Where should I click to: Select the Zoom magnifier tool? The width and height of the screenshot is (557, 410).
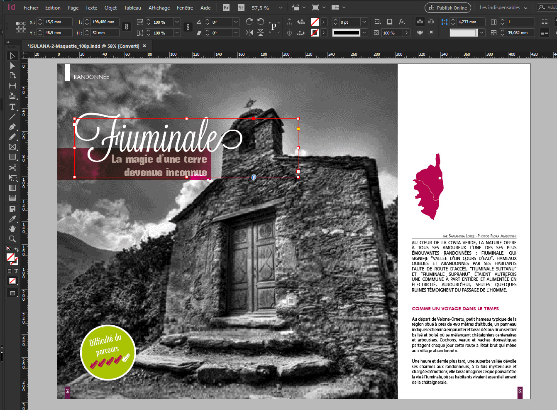point(12,239)
